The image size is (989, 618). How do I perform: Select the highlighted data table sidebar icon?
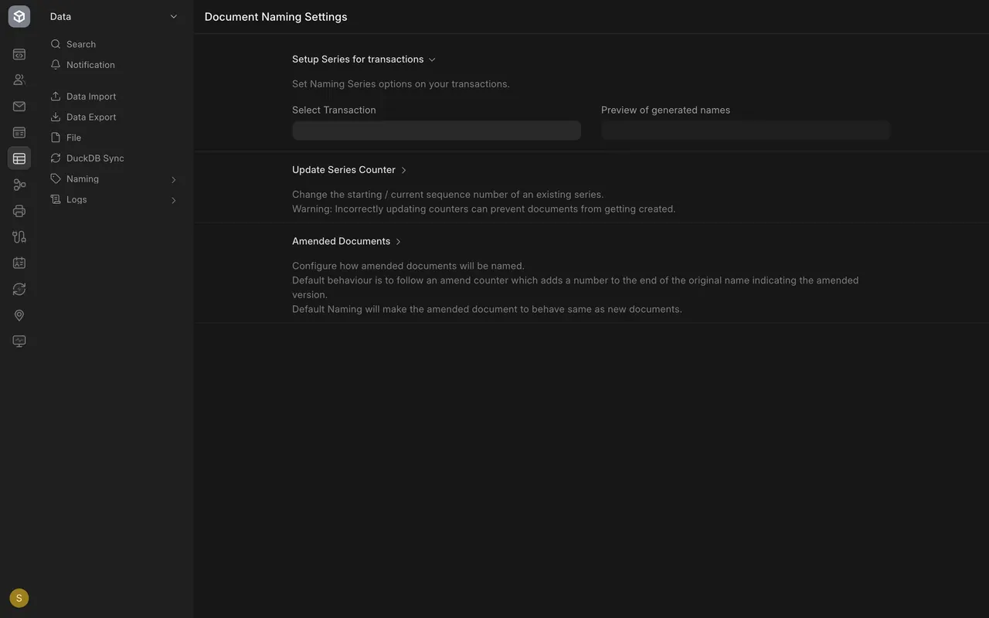[x=19, y=158]
